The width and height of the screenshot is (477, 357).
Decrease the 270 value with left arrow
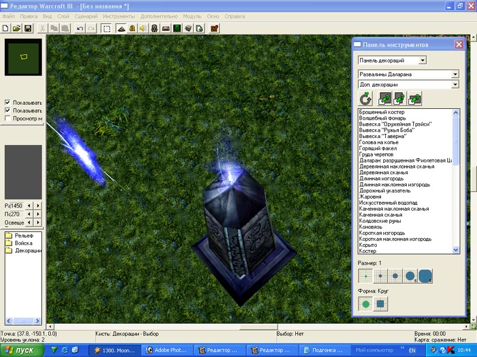(29, 214)
